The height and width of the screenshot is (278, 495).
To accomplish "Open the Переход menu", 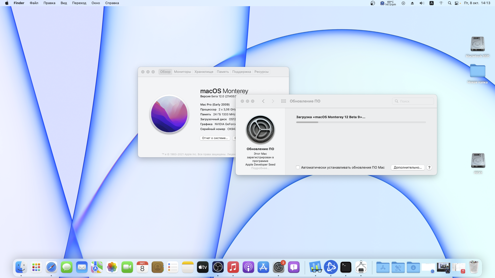I will pyautogui.click(x=79, y=3).
